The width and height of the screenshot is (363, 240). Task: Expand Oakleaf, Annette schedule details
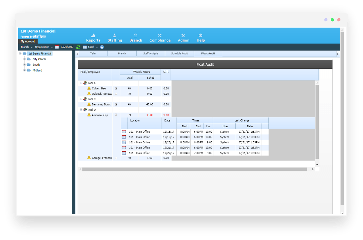116,94
